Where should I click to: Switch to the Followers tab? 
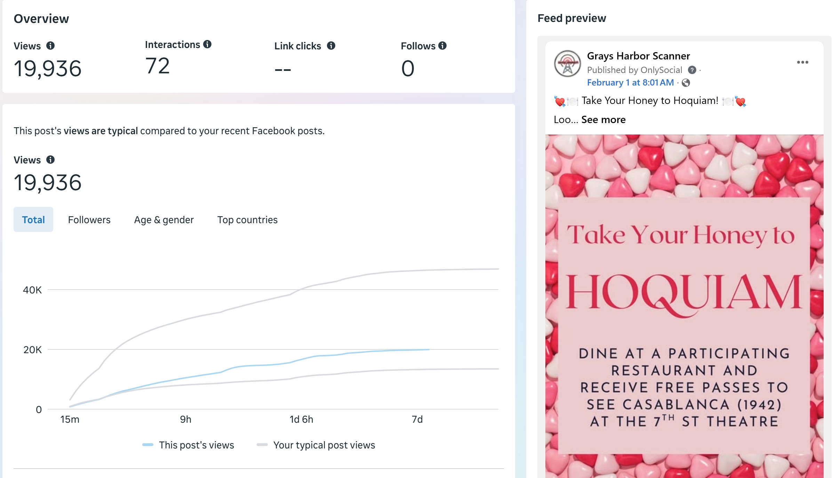tap(89, 220)
